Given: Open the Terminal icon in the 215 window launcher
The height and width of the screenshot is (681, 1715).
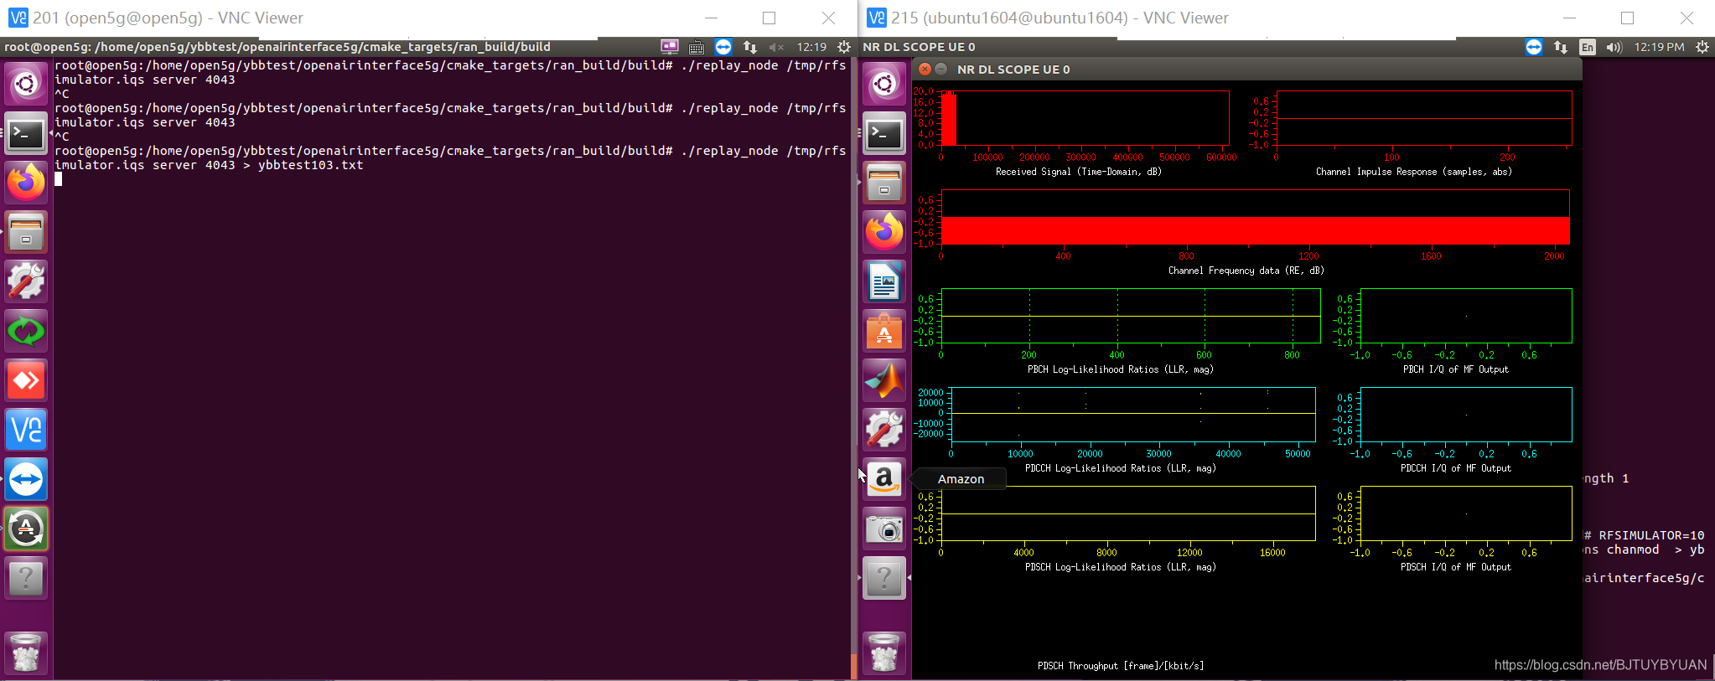Looking at the screenshot, I should point(884,133).
